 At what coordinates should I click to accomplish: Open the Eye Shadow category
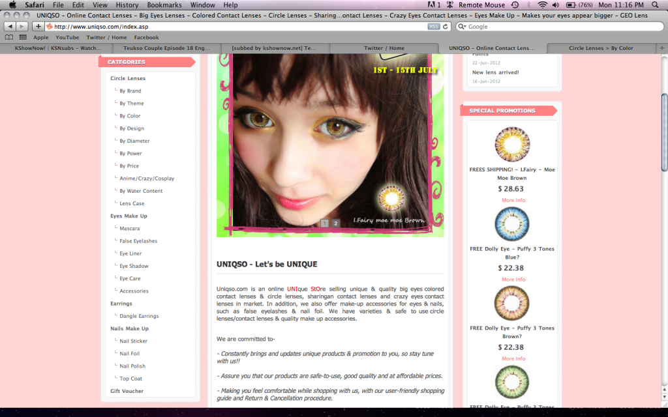[x=134, y=266]
